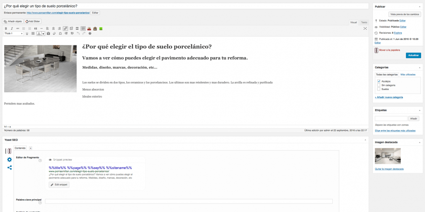Click the red photo gallery toolbar icon

(x=89, y=29)
